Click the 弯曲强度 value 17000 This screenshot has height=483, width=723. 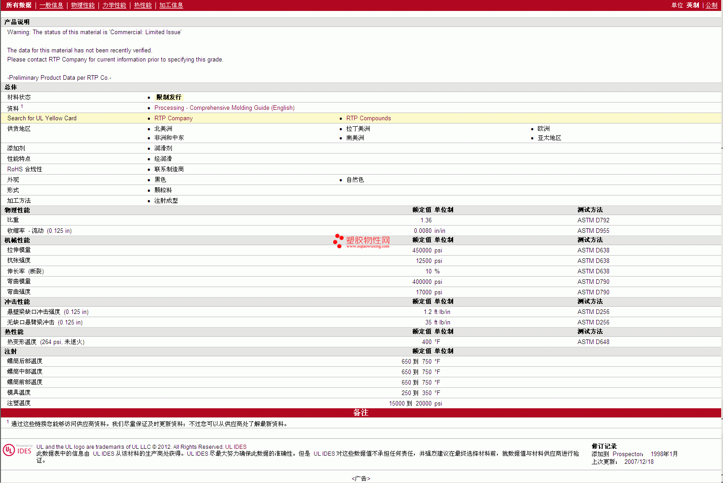[423, 292]
